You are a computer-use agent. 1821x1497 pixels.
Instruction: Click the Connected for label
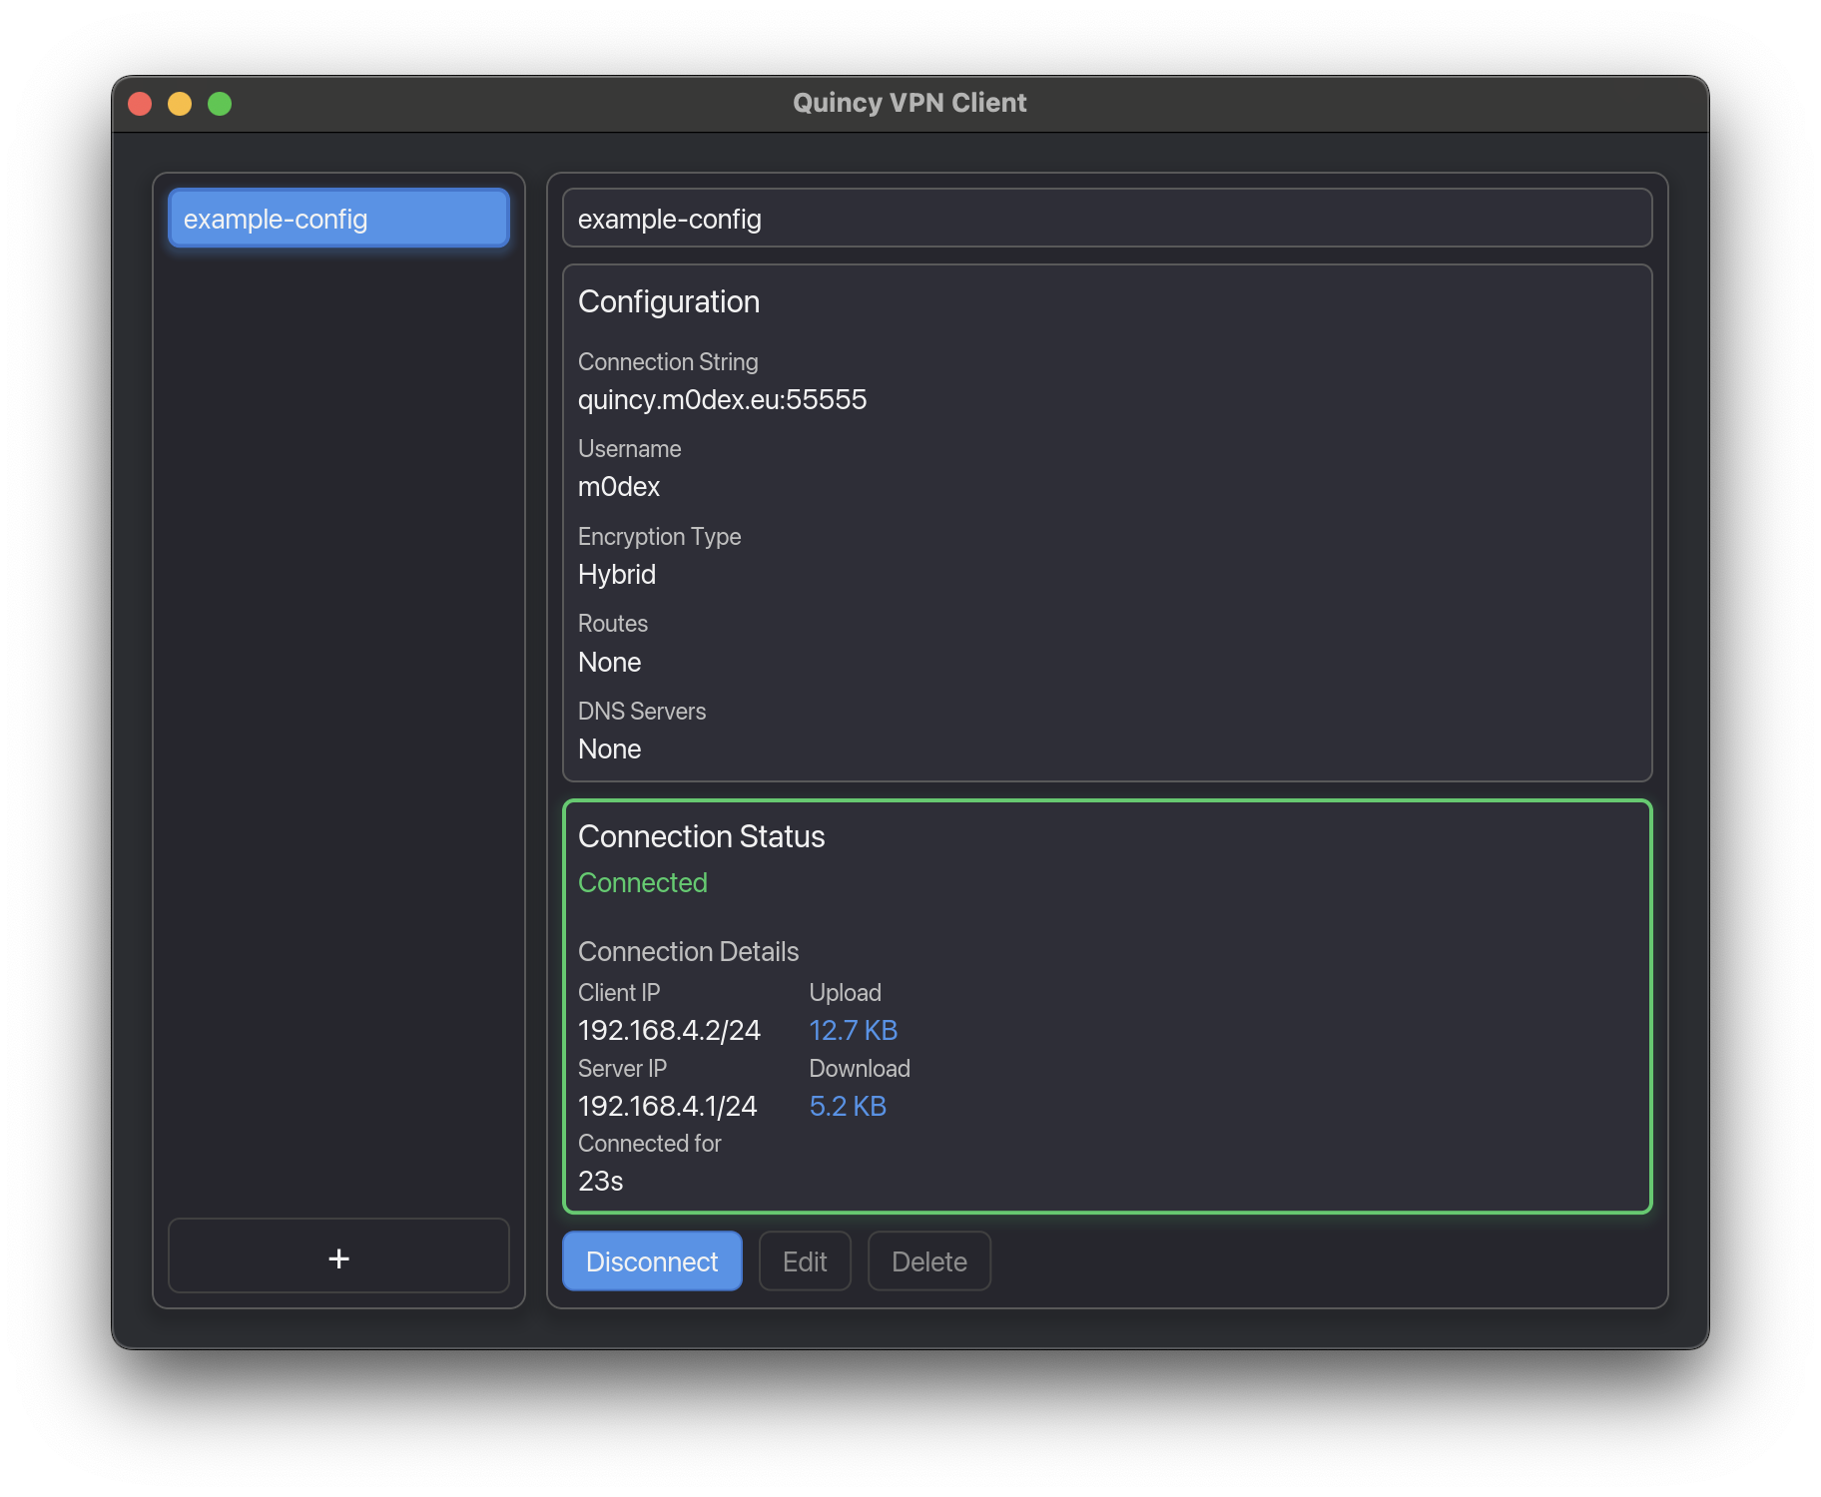click(x=650, y=1144)
